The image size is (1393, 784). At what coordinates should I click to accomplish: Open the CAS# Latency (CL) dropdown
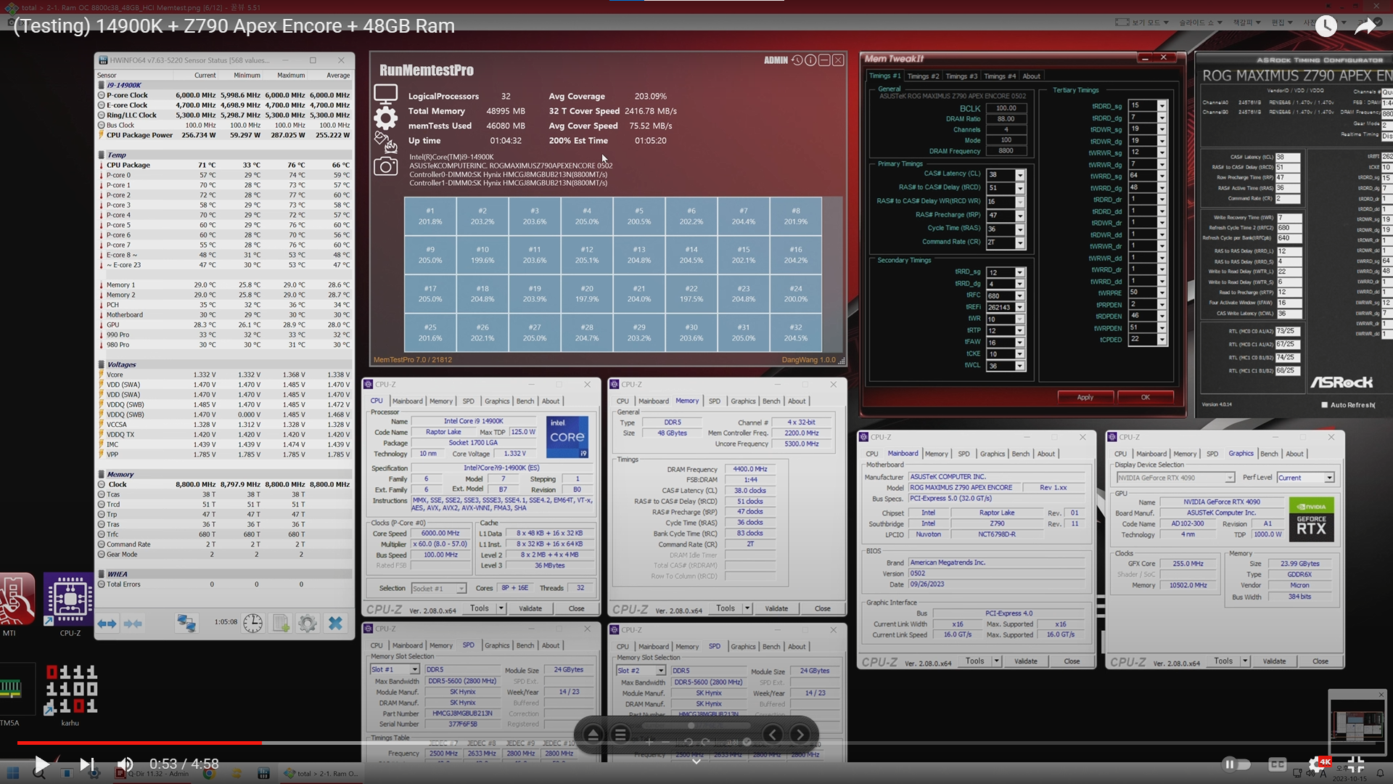[1019, 175]
